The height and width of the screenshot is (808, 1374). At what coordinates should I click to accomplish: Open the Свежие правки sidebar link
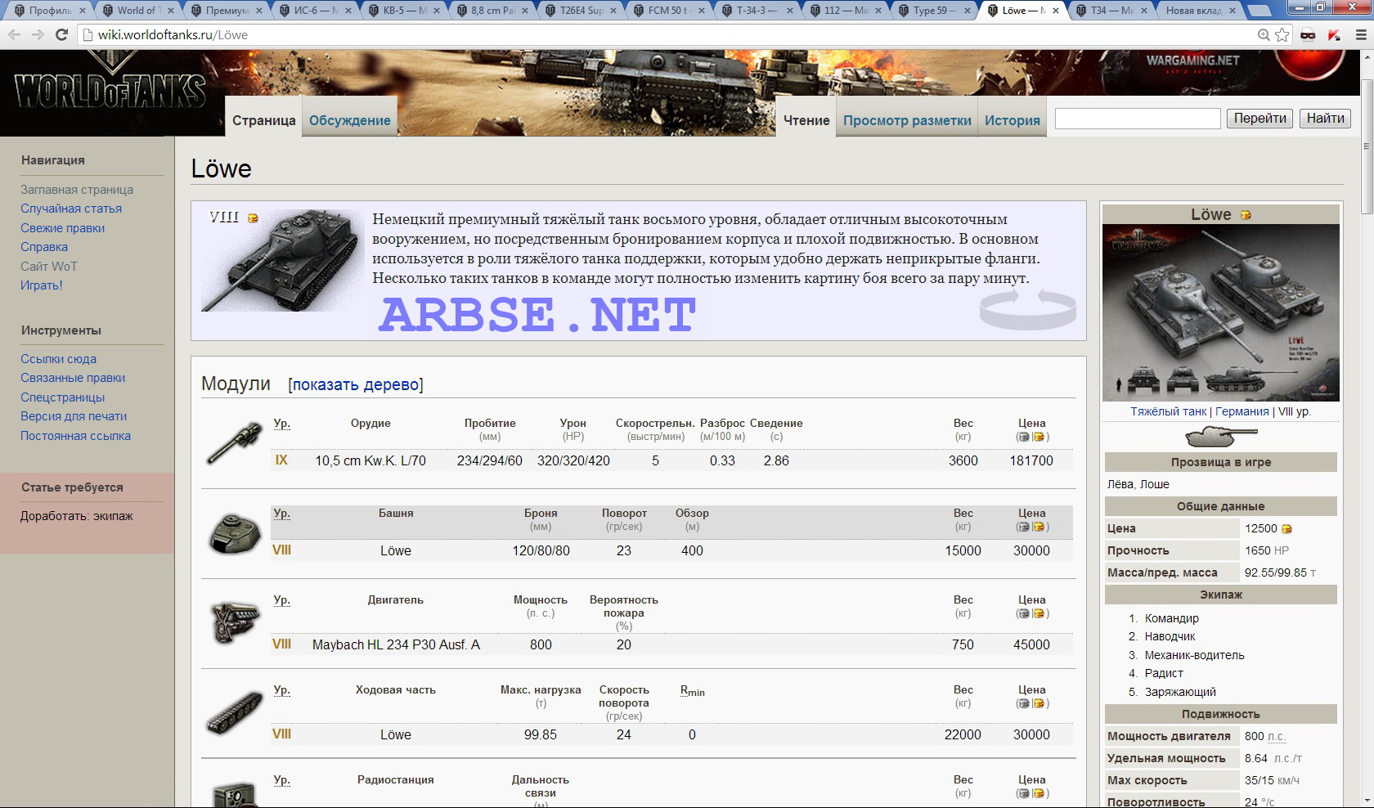(62, 228)
